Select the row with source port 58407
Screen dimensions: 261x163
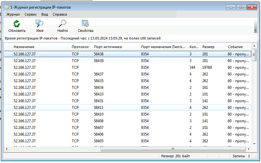pyautogui.click(x=128, y=128)
